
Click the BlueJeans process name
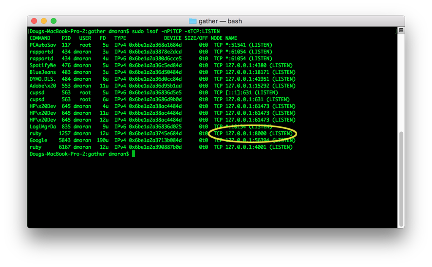click(43, 72)
